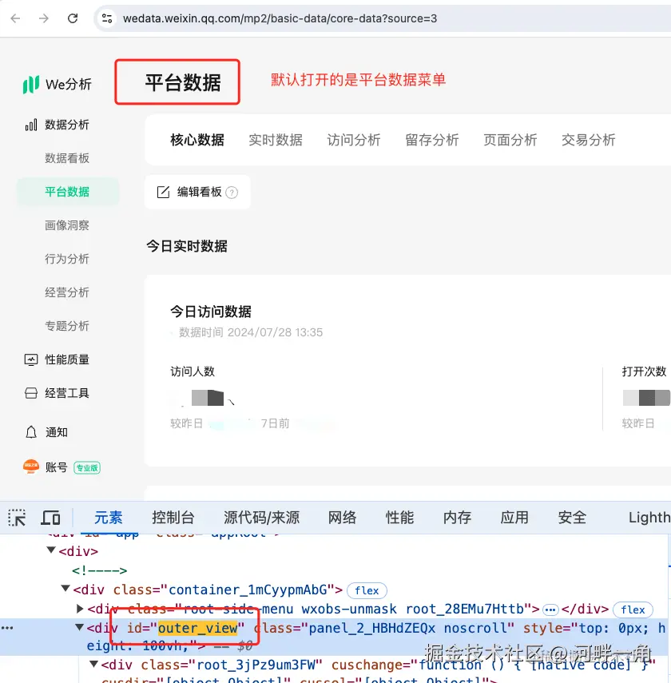Open DevTools 控制台 tab
Image resolution: width=671 pixels, height=683 pixels.
pyautogui.click(x=173, y=518)
